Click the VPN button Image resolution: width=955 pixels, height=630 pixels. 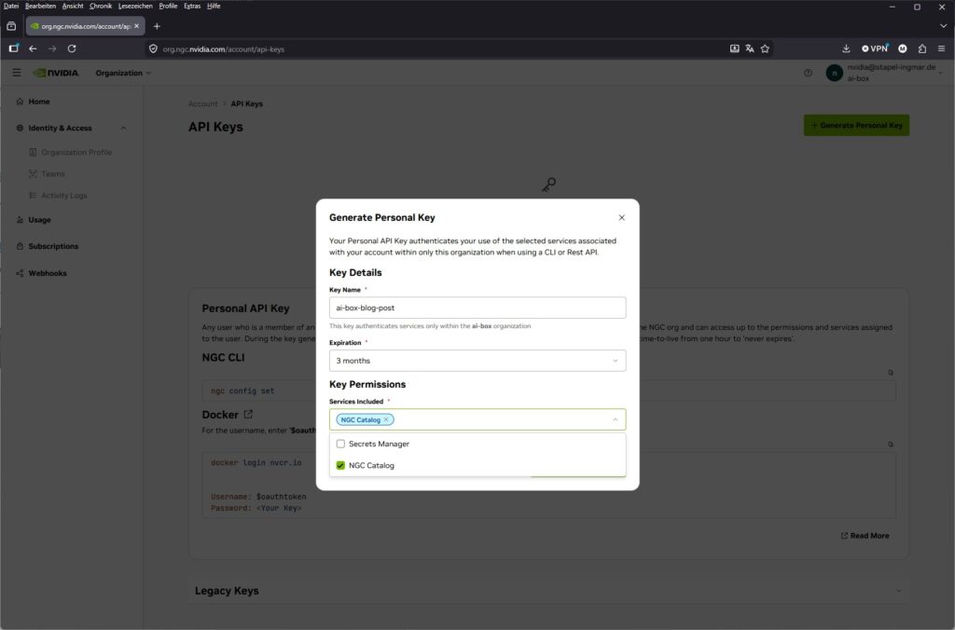coord(875,48)
